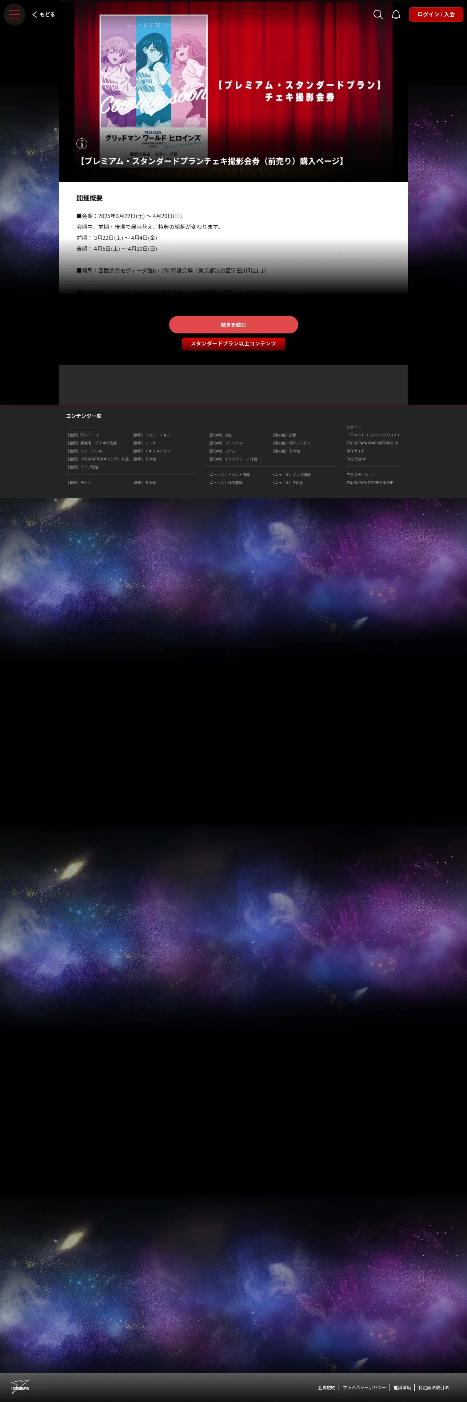Open 操作ガイド link
Screen dimensions: 467x1402
click(356, 451)
